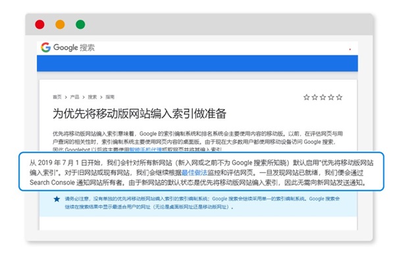This screenshot has width=395, height=265.
Task: Rate the page five stars
Action: click(x=339, y=97)
